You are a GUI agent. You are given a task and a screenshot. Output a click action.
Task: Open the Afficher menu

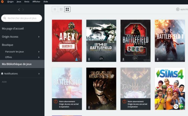pyautogui.click(x=36, y=2)
